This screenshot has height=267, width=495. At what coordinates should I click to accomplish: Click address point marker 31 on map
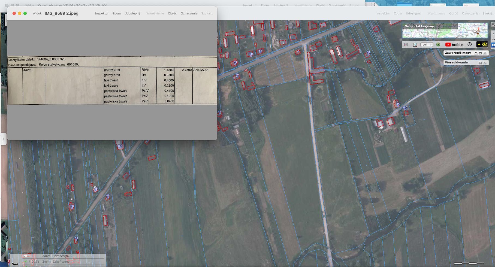369,53
